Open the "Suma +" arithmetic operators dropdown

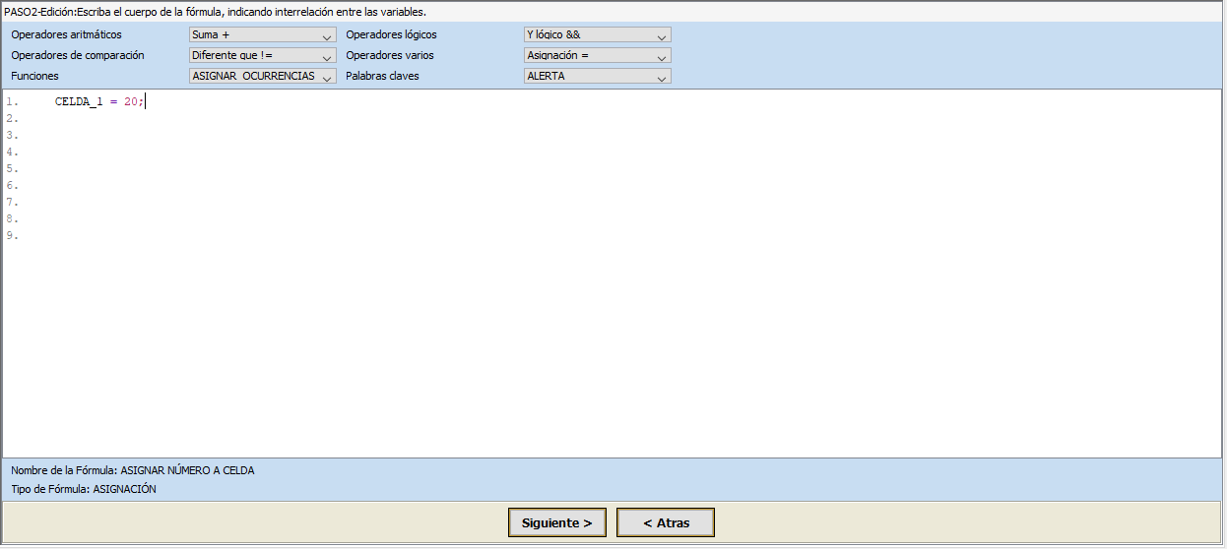(262, 35)
